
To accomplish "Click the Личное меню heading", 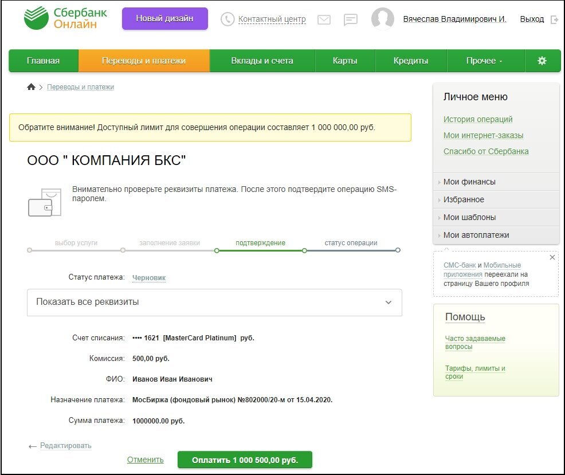I will coord(475,97).
